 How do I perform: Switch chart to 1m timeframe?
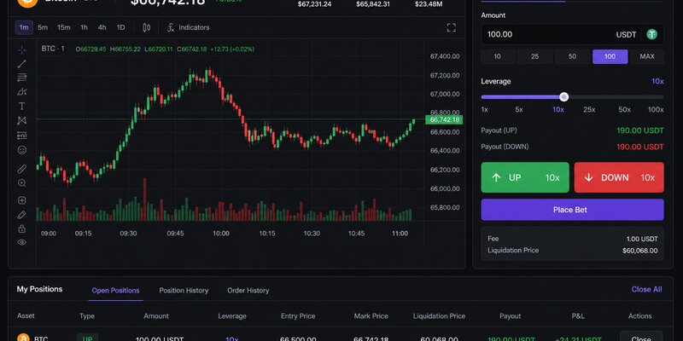24,27
